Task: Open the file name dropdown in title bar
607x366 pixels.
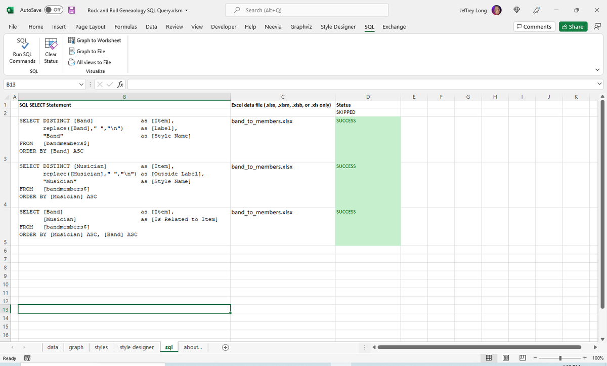Action: pos(187,10)
